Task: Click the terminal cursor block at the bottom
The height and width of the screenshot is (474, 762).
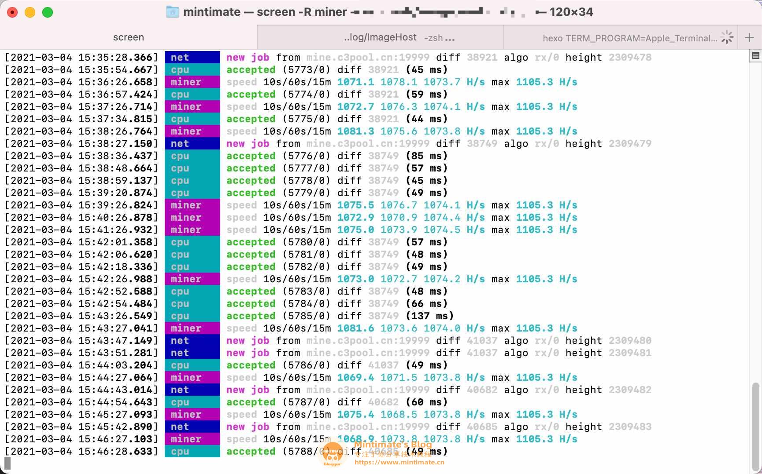Action: coord(7,463)
